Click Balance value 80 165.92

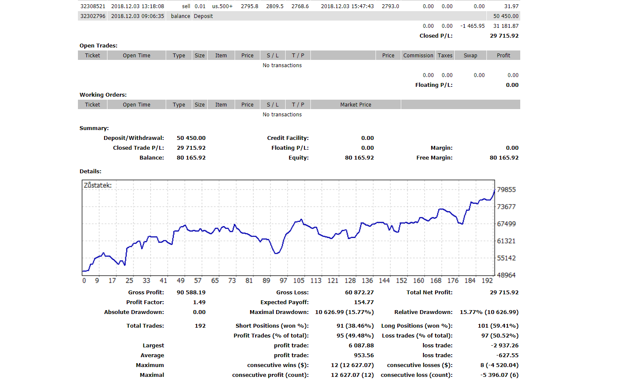coord(191,158)
